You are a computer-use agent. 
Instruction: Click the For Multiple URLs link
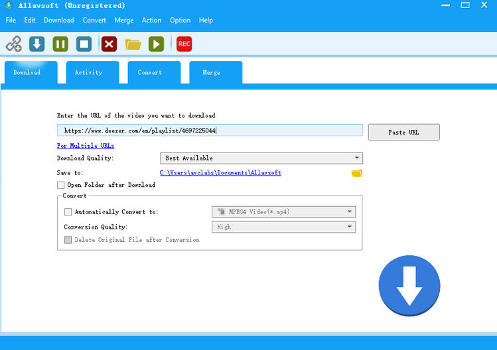click(x=86, y=146)
